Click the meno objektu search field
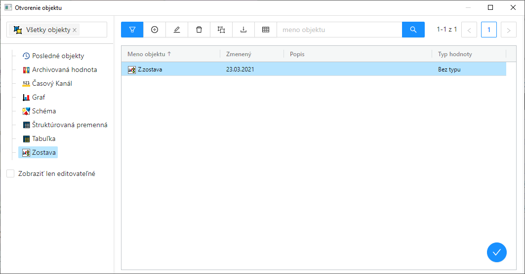The height and width of the screenshot is (274, 525). click(339, 30)
